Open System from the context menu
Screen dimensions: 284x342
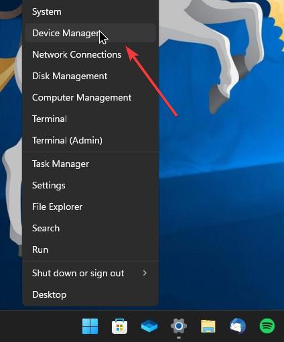pos(90,12)
